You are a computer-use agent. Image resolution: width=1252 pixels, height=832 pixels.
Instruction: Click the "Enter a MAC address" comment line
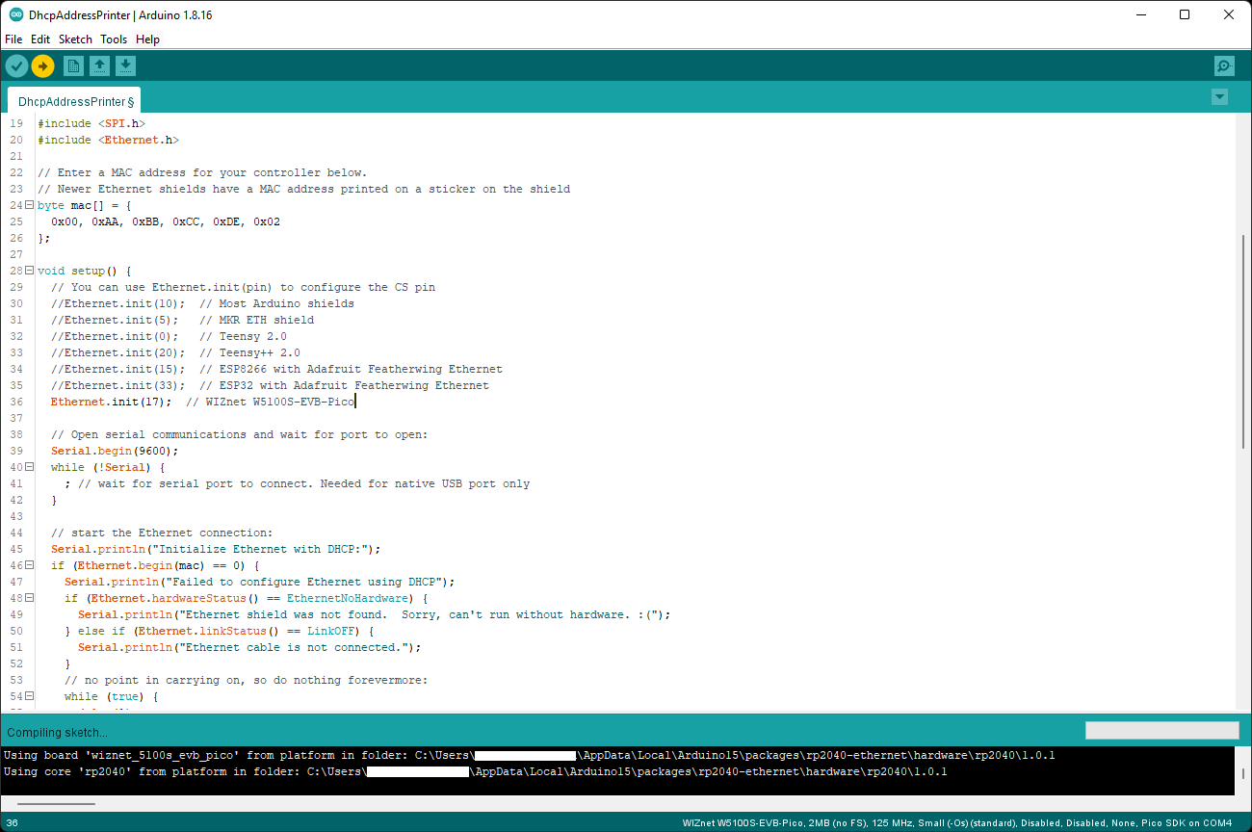coord(202,172)
